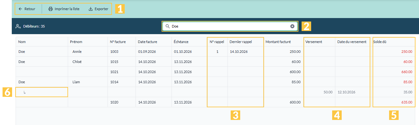Sort by the Prénom column header

point(76,42)
